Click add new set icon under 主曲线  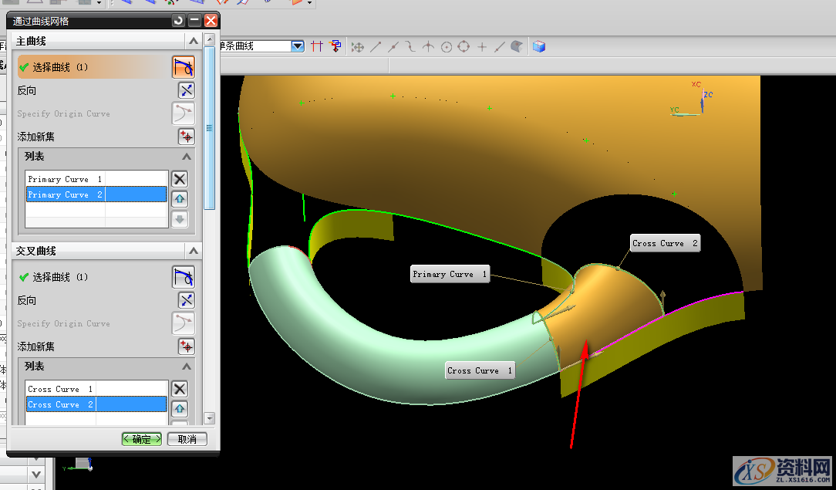pos(186,137)
